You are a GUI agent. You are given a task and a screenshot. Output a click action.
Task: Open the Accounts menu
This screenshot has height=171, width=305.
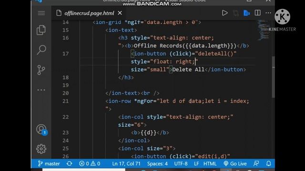[x=41, y=130]
